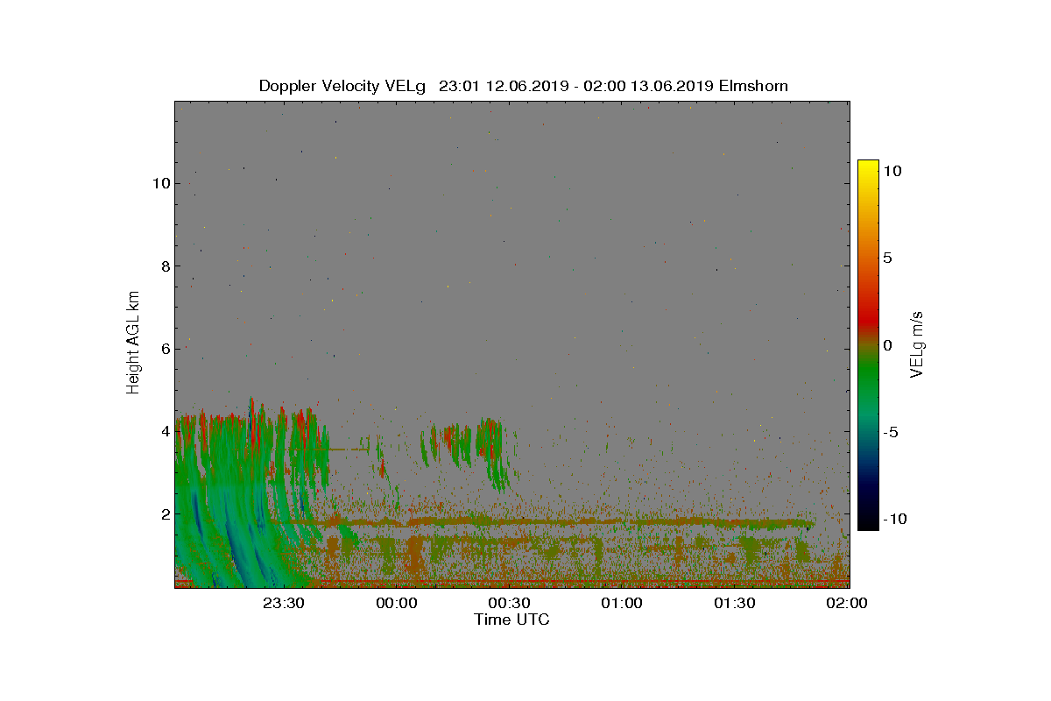
Task: Click the "Height AGL km" axis label
Action: pos(134,343)
